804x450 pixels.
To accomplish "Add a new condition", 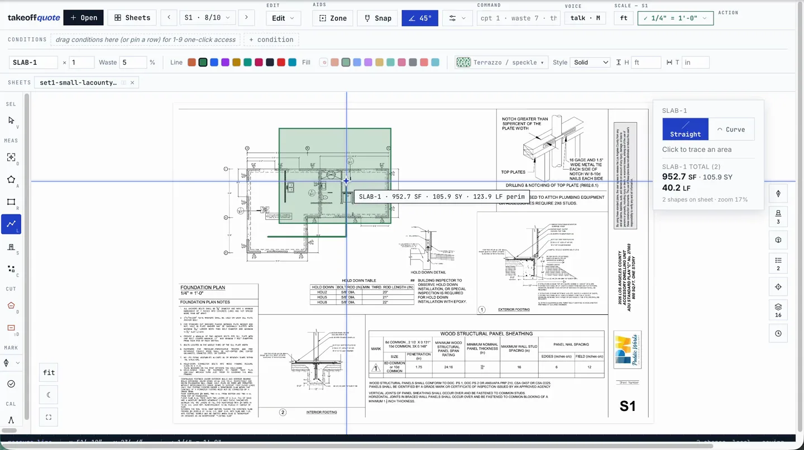I will coord(271,40).
